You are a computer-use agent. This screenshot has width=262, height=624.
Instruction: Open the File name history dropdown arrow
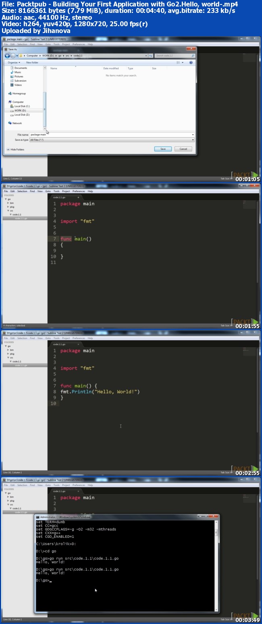pos(193,134)
